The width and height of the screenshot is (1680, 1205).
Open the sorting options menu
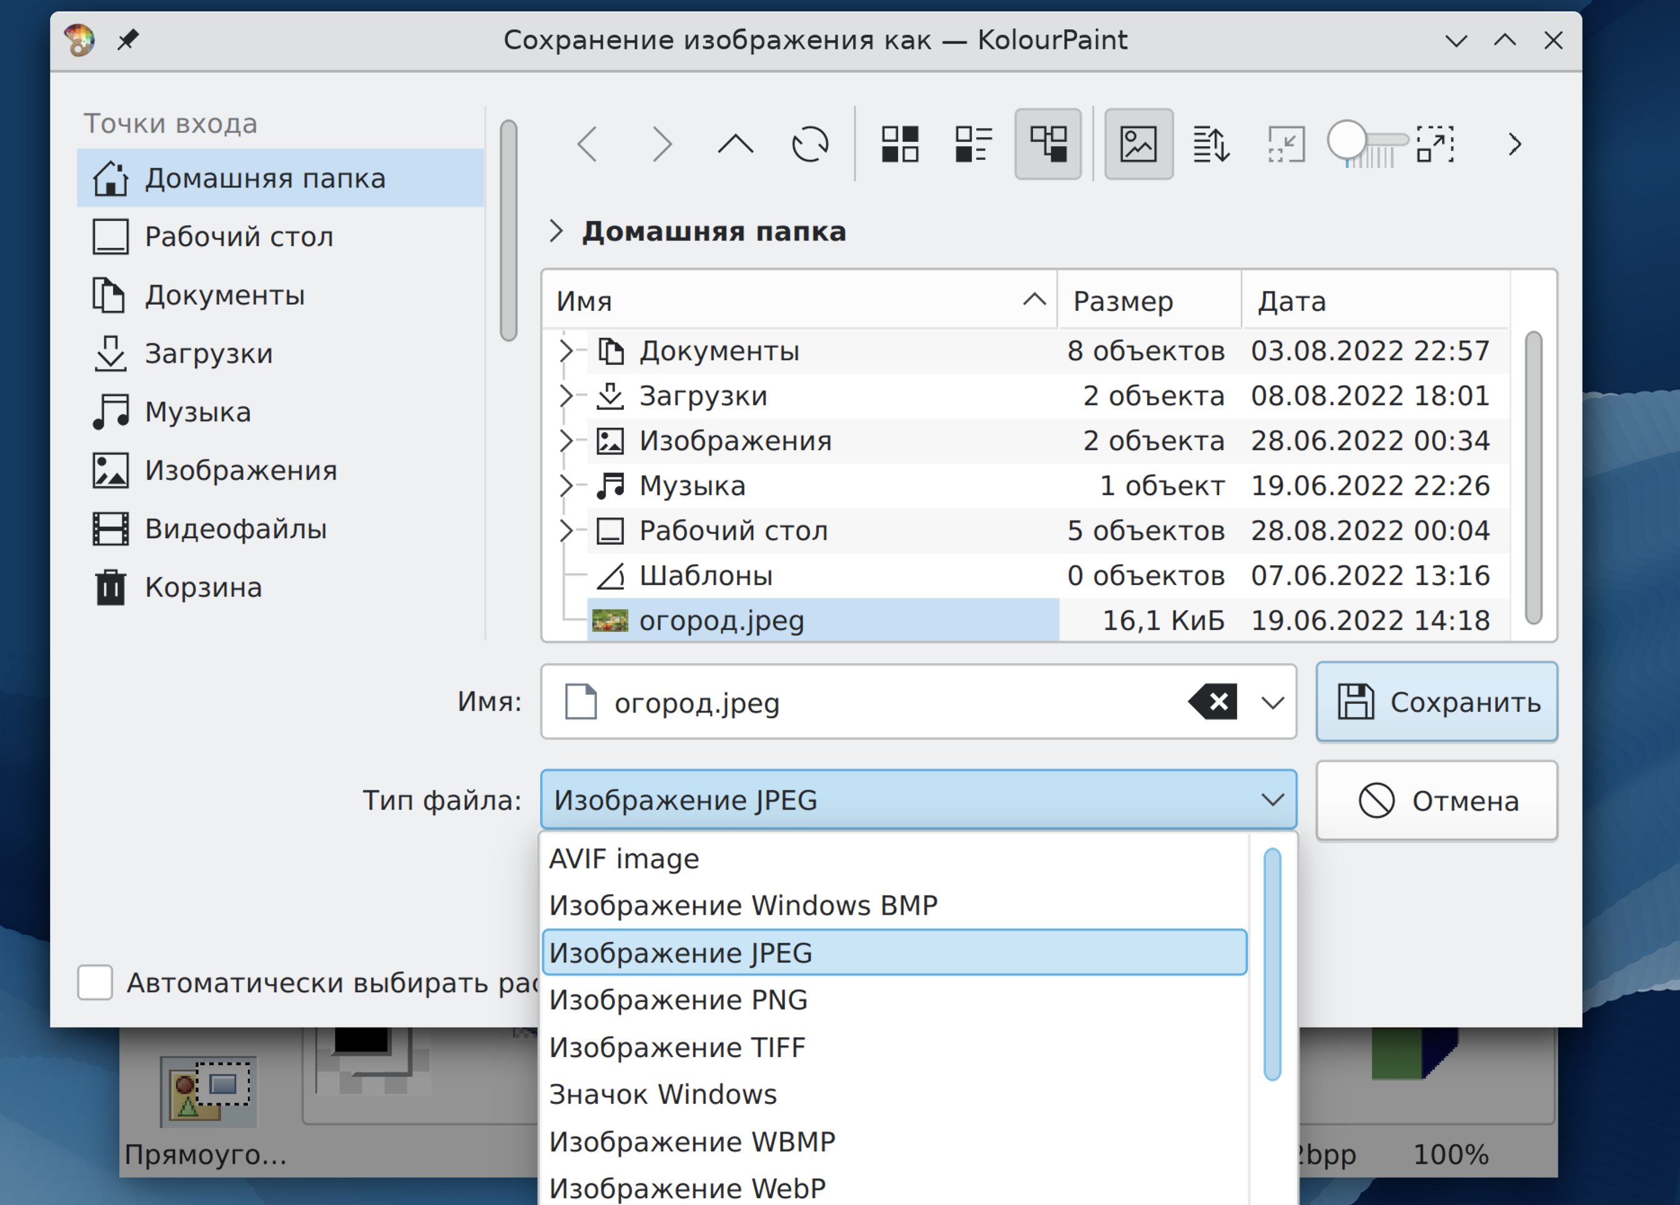(1212, 144)
